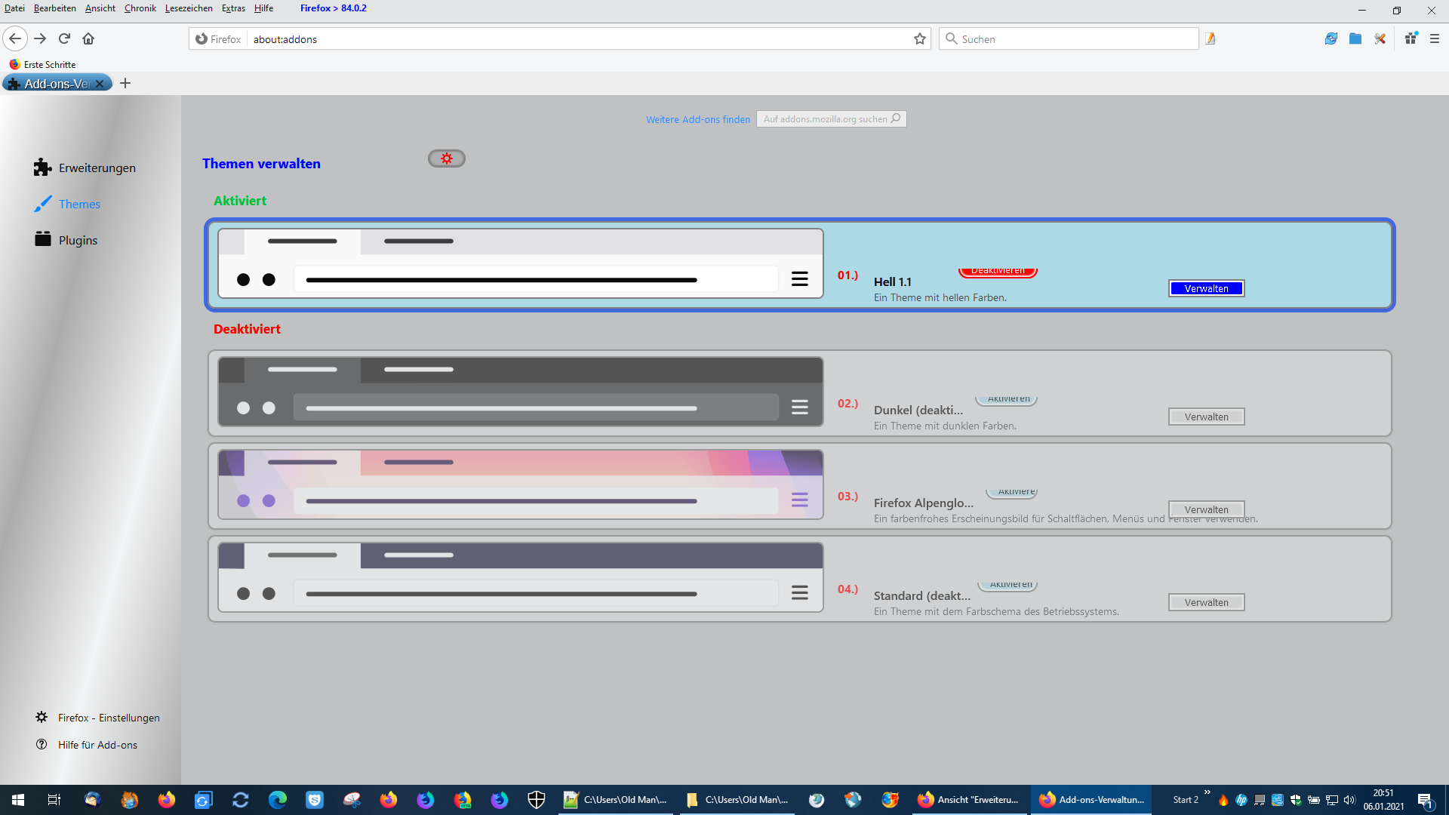Click the home button icon
The height and width of the screenshot is (815, 1449).
[x=88, y=38]
